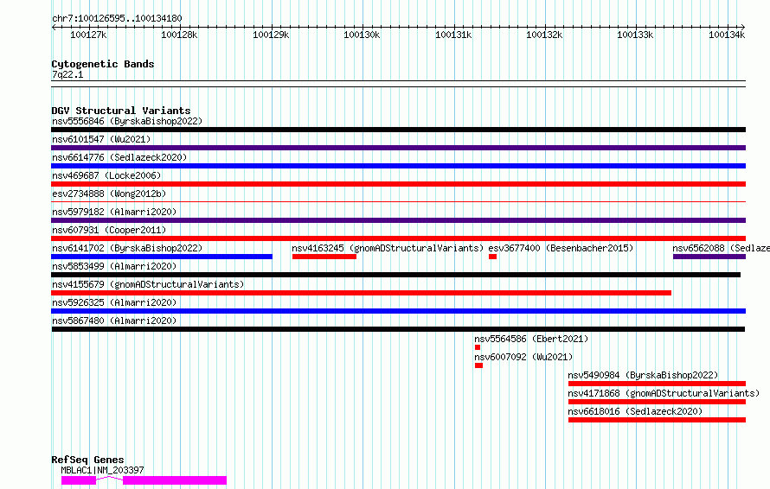
Task: Open esv2734888 (Wong2012b) label
Action: click(109, 194)
